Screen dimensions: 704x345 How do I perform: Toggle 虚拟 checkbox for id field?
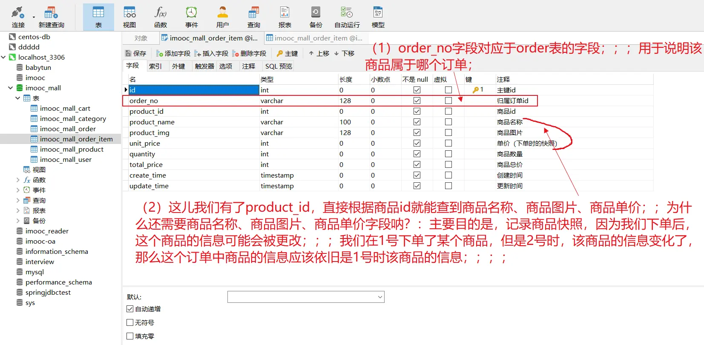coord(448,90)
